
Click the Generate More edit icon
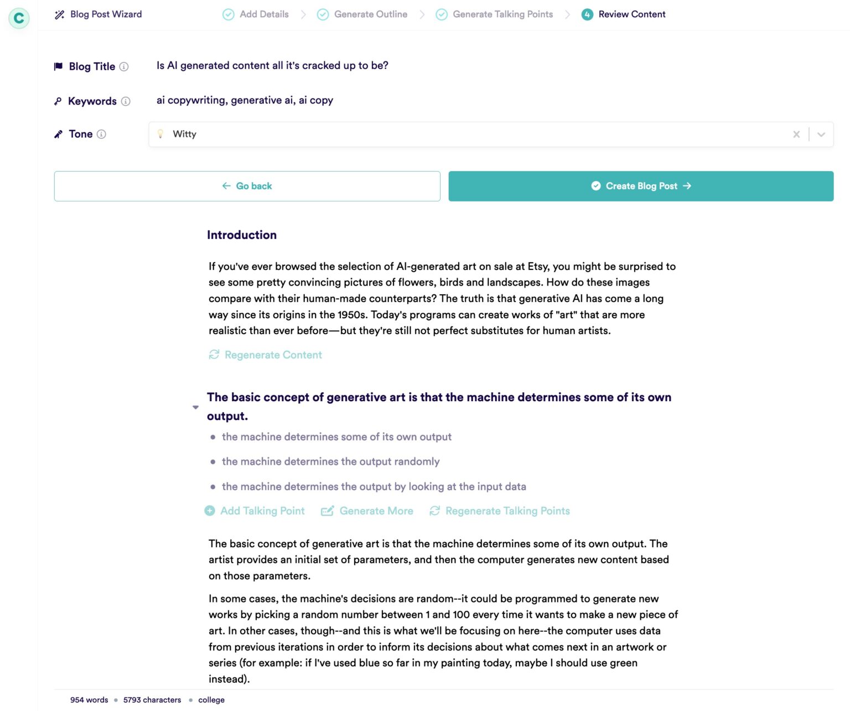pyautogui.click(x=327, y=511)
